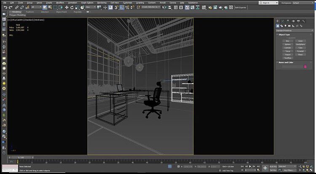Open the Workspaces Default dropdown
Viewport: 316px width, 174px height.
point(303,3)
